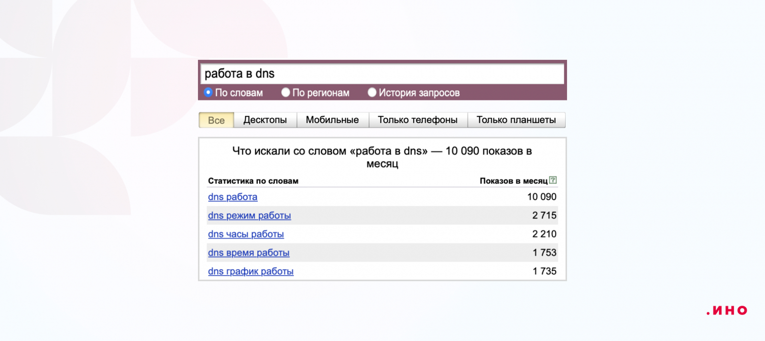765x341 pixels.
Task: Switch to the "Мобильные" tab
Action: pyautogui.click(x=332, y=120)
